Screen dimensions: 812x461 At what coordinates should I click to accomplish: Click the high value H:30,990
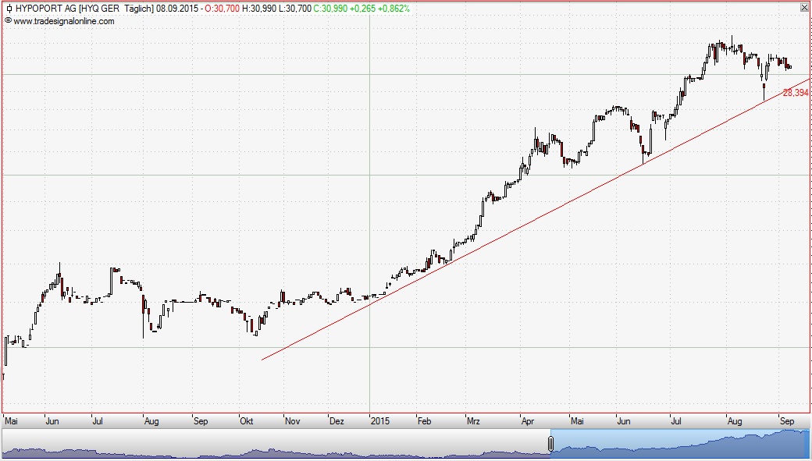point(259,9)
